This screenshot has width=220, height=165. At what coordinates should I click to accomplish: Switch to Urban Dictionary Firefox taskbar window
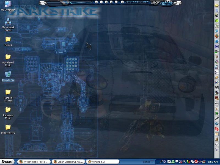coord(68,162)
